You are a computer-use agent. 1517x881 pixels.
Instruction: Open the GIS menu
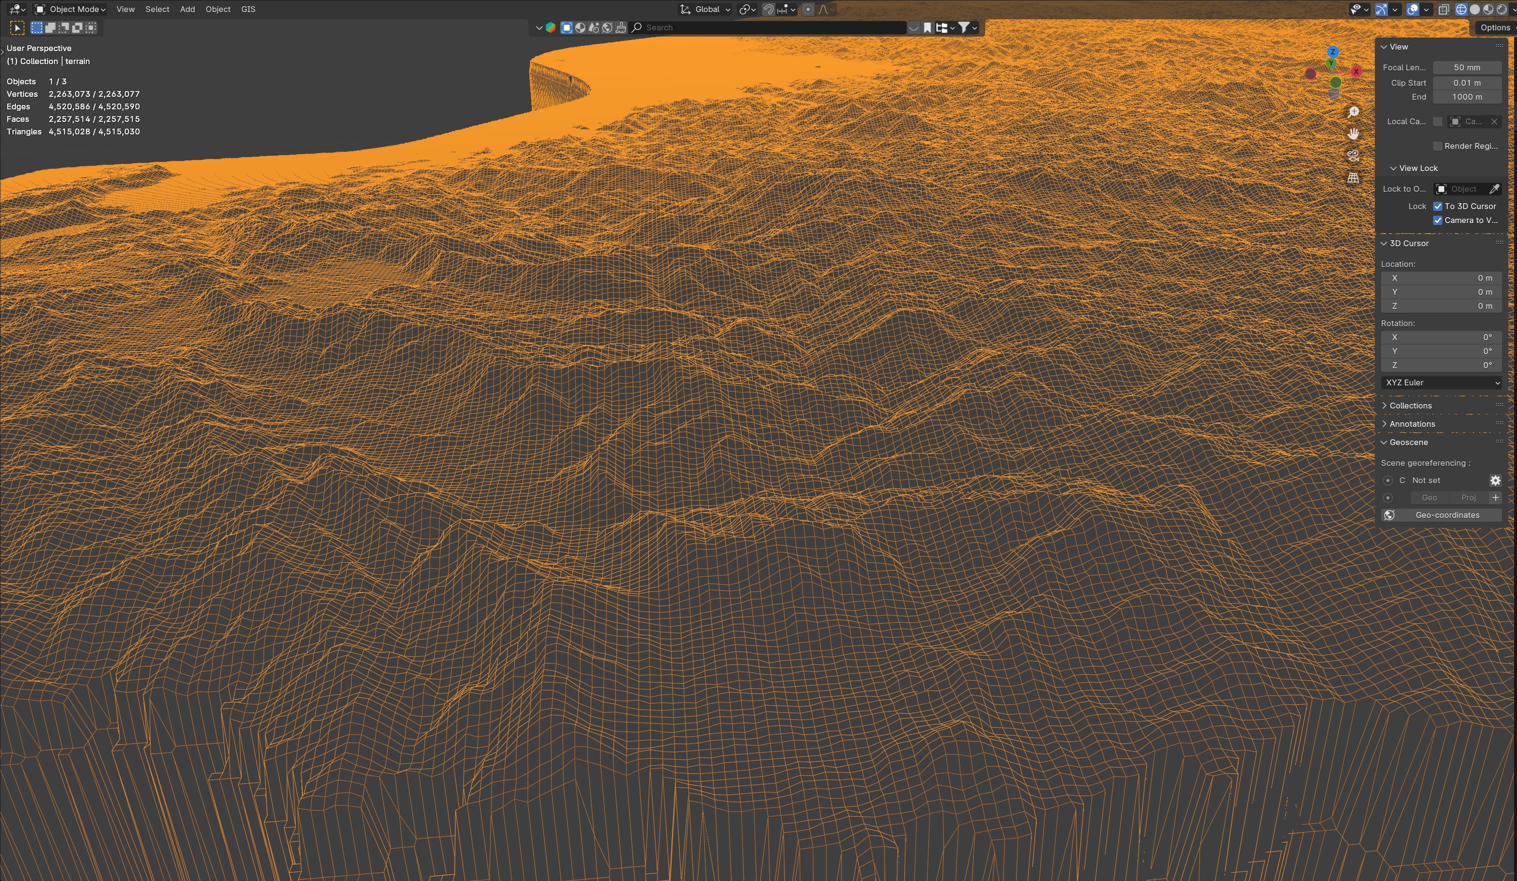(248, 9)
